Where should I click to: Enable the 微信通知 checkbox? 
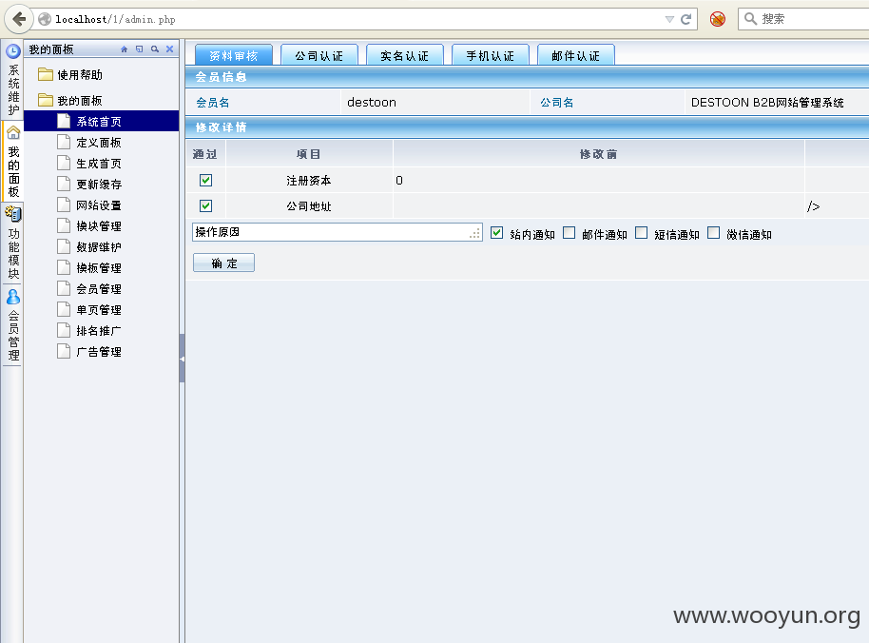(x=714, y=233)
